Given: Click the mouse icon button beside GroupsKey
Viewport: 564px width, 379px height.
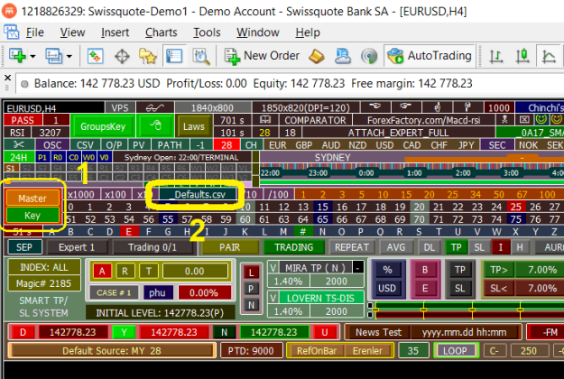Looking at the screenshot, I should pos(156,126).
